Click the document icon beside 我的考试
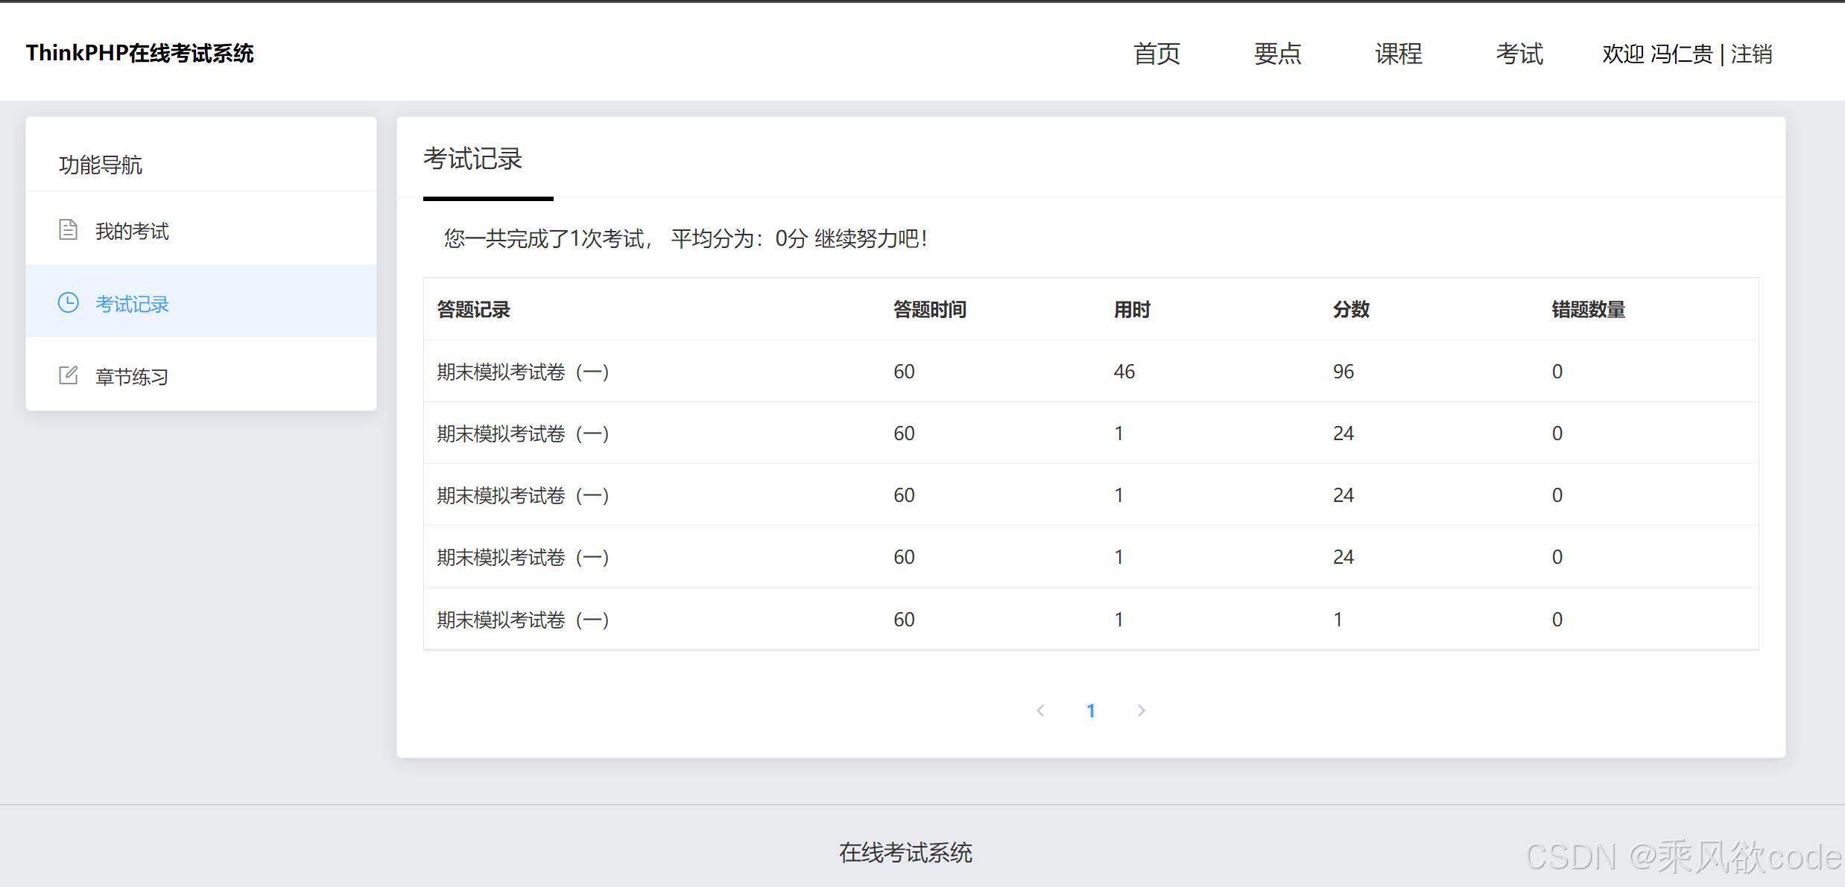1845x887 pixels. [68, 229]
